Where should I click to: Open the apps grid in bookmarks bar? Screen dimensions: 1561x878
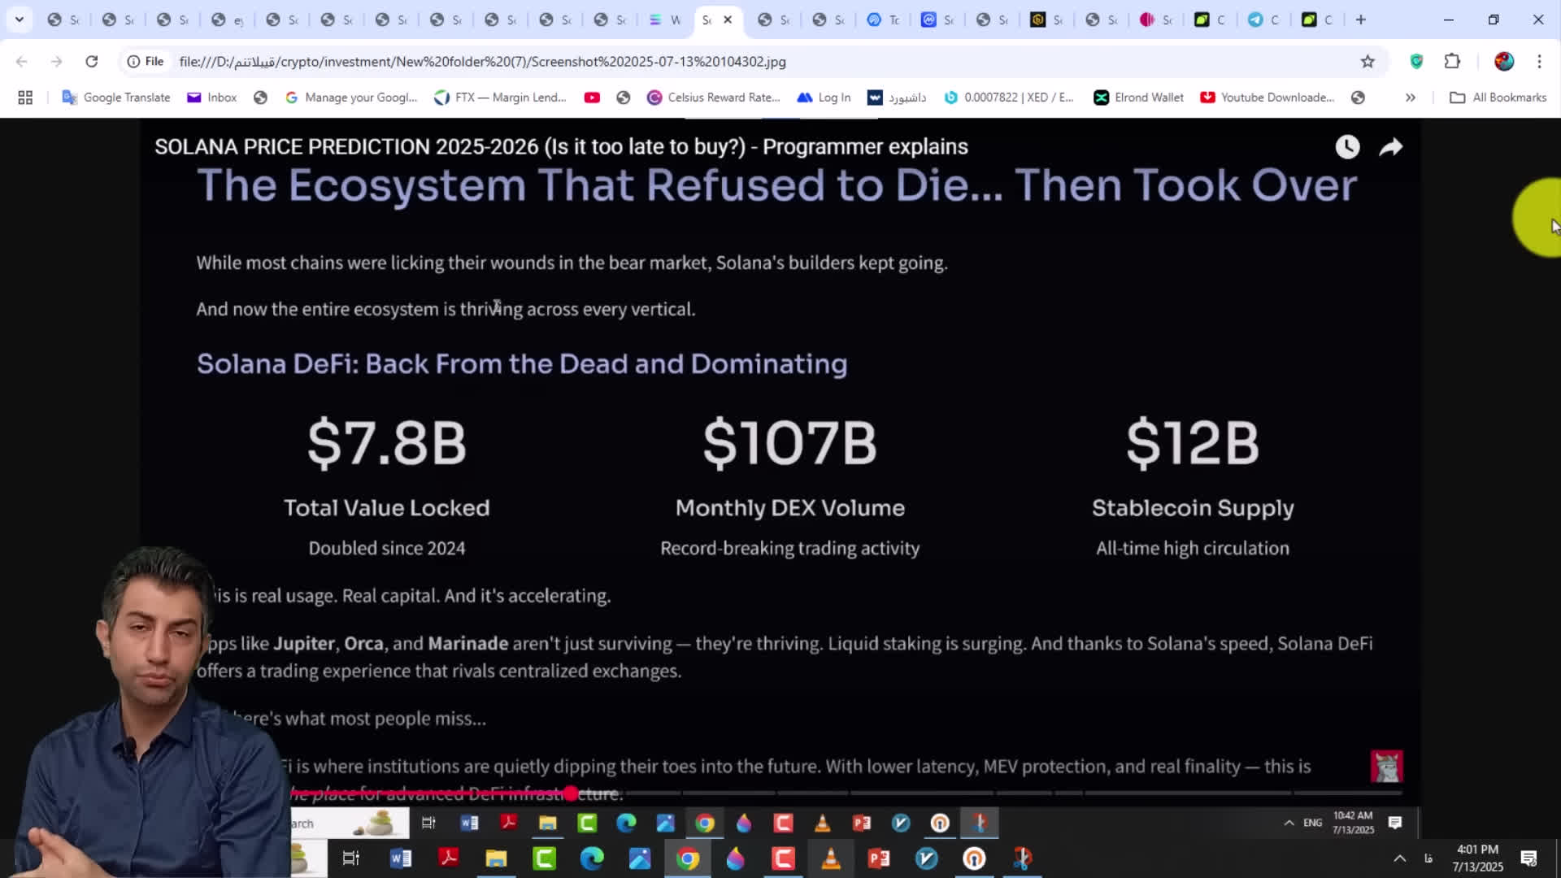coord(25,98)
